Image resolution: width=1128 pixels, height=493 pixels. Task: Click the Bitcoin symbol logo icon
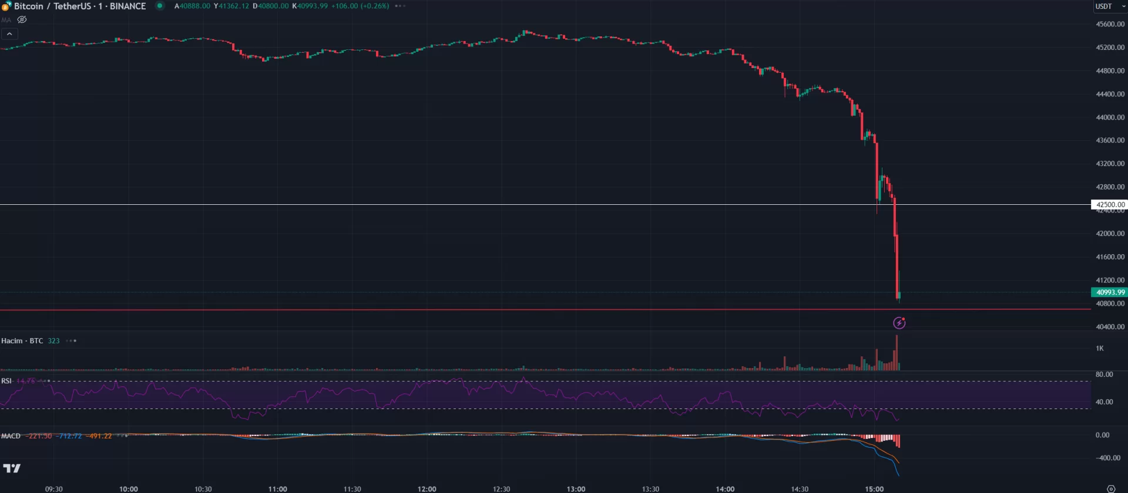6,6
